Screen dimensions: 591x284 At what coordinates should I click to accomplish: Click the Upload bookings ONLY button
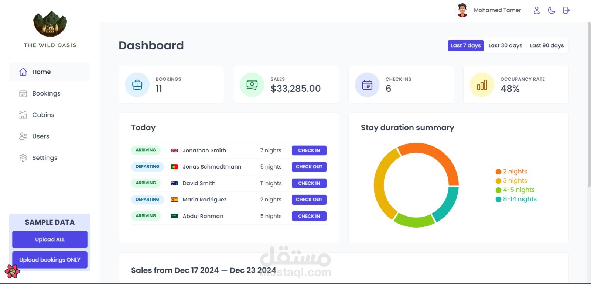[x=50, y=260]
